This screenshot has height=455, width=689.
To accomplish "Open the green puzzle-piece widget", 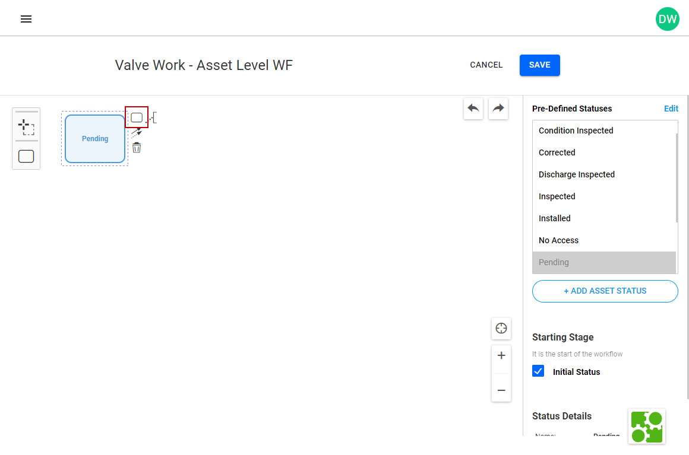I will click(x=646, y=427).
